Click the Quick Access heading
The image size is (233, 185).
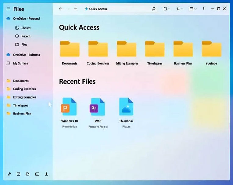(79, 27)
